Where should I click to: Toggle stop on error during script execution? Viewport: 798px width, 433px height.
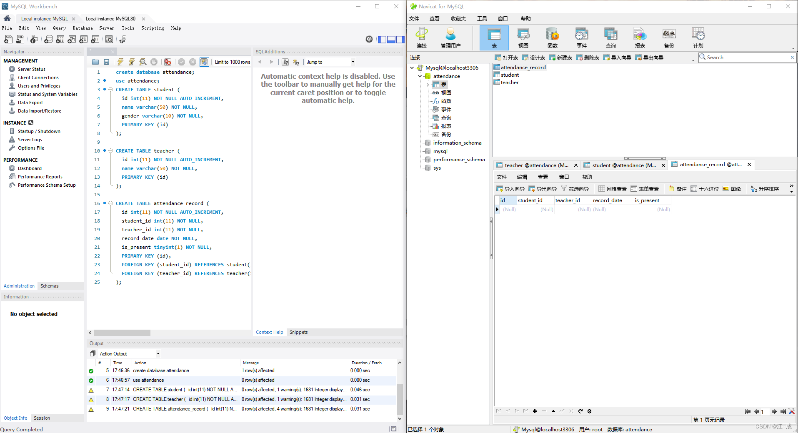(168, 62)
